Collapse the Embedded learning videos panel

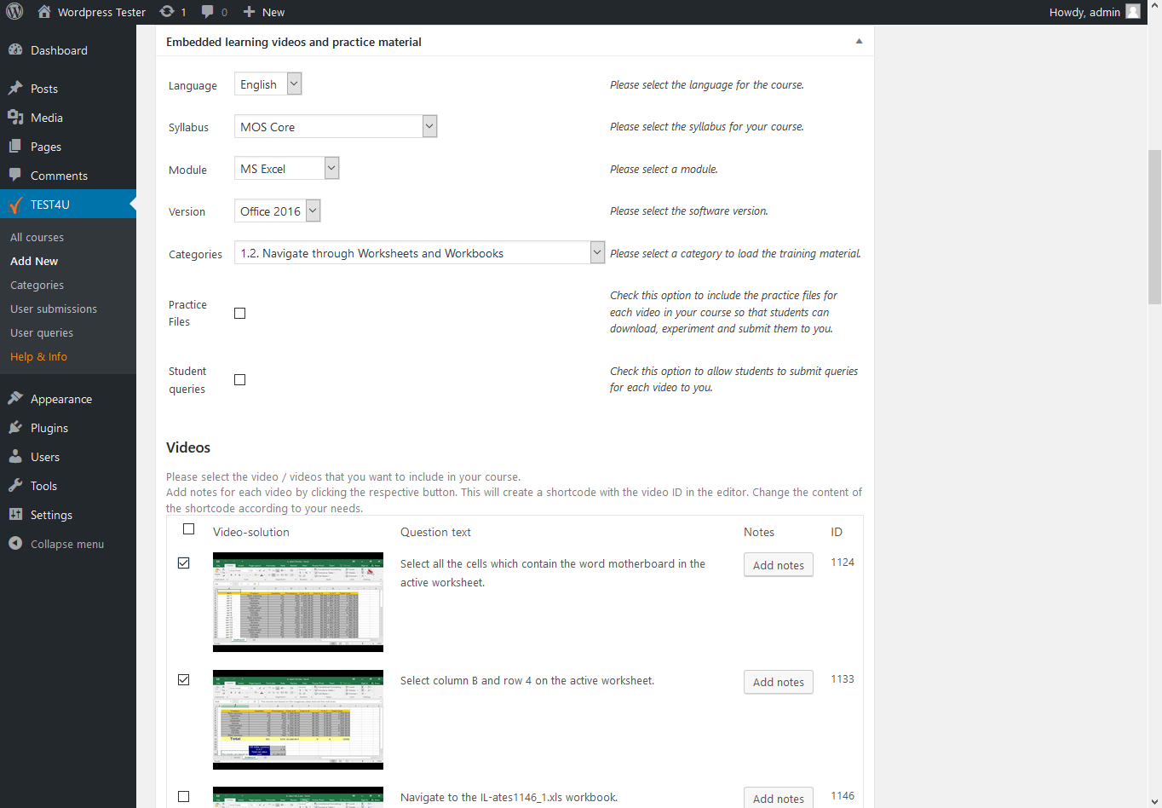pos(859,41)
